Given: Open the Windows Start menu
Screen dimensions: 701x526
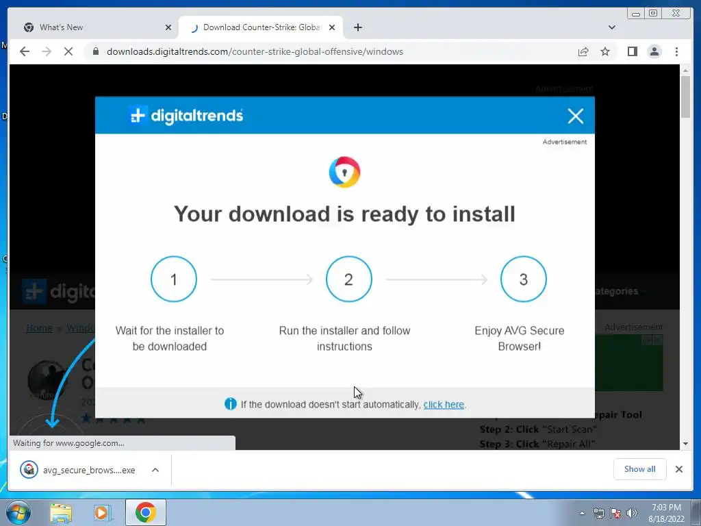Looking at the screenshot, I should 17,512.
